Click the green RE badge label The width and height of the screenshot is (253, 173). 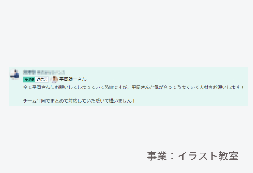(x=29, y=80)
